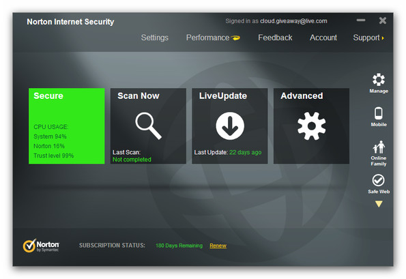Click the green Secure status tile
The width and height of the screenshot is (406, 279).
click(x=67, y=126)
